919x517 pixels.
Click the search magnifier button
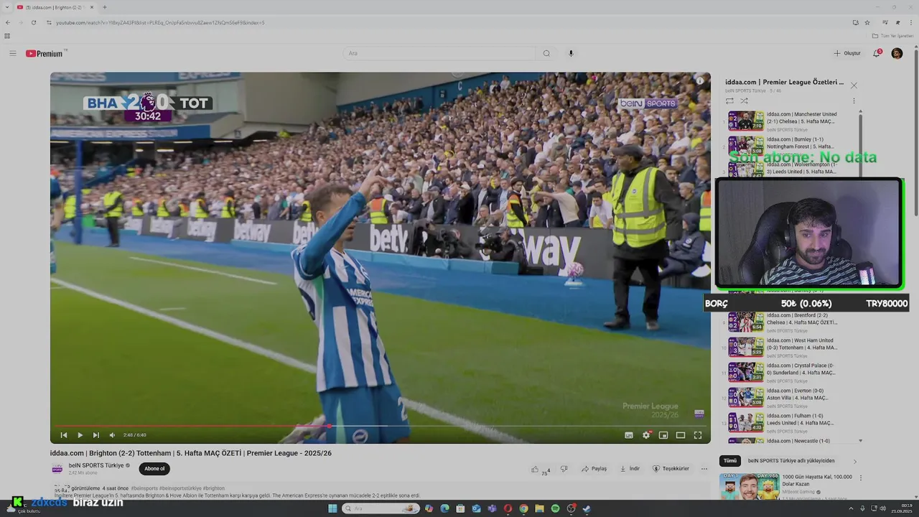pyautogui.click(x=546, y=53)
